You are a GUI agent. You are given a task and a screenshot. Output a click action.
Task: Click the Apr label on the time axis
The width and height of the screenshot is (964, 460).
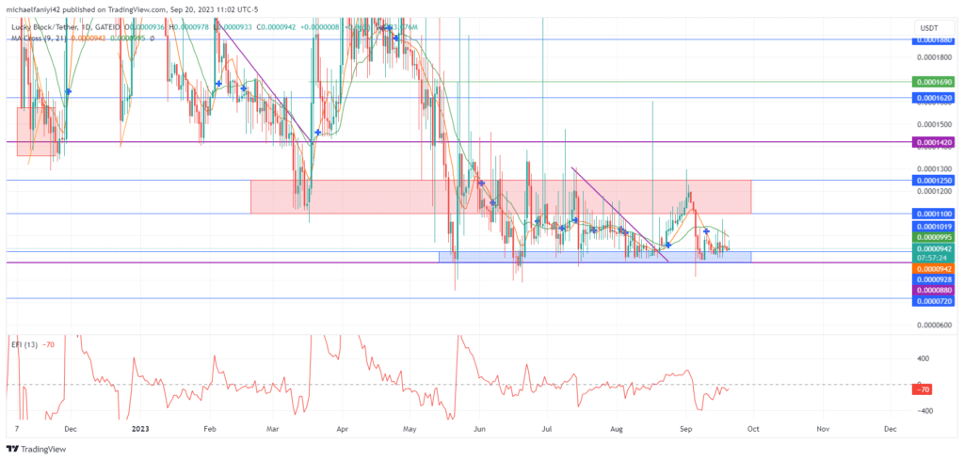343,427
